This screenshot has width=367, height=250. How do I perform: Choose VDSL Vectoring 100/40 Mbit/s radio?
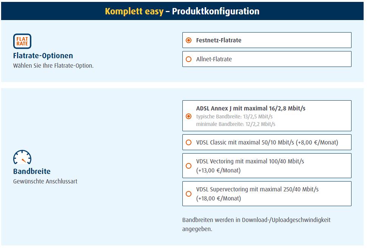[189, 166]
